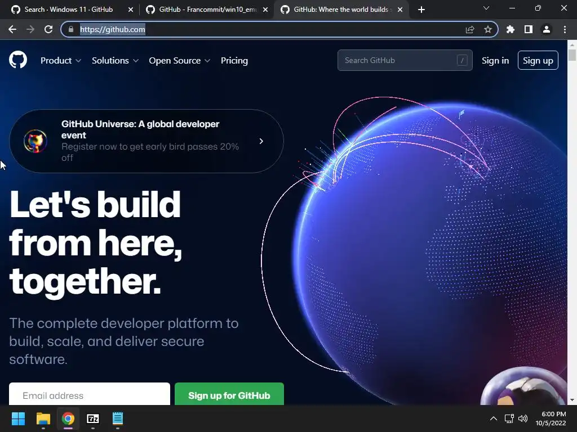The height and width of the screenshot is (432, 577).
Task: Click the slash shortcut key icon in search
Action: pos(462,60)
